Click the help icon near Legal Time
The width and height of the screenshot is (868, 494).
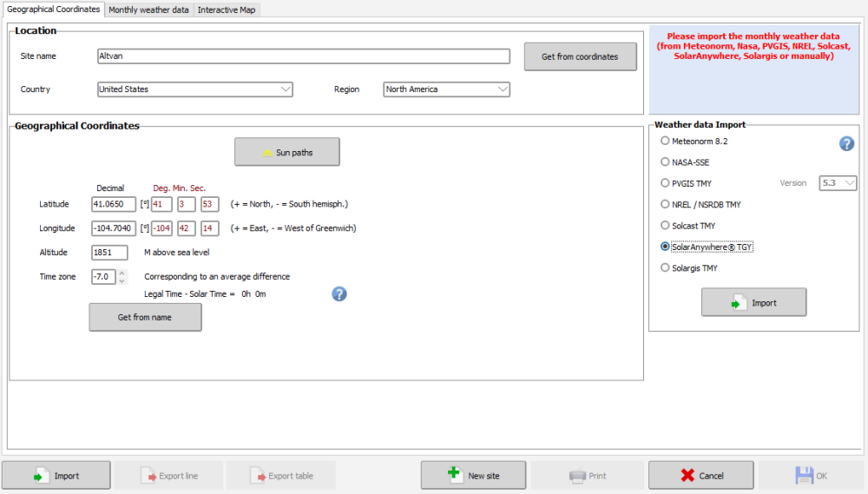339,293
